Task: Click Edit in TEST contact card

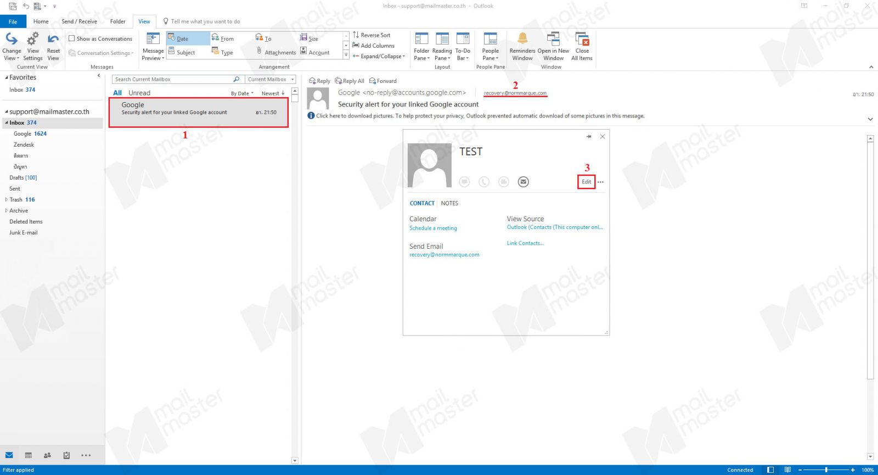Action: click(587, 182)
